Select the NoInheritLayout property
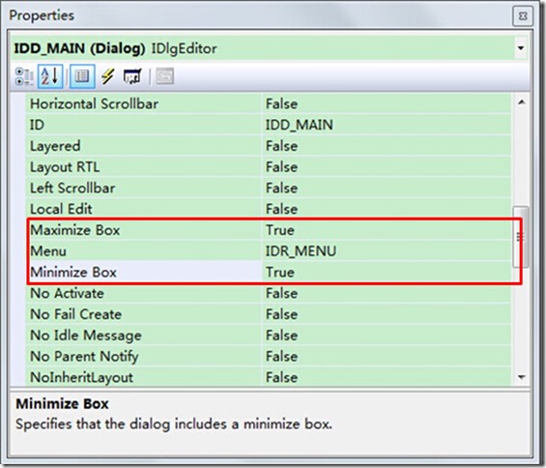 point(143,377)
